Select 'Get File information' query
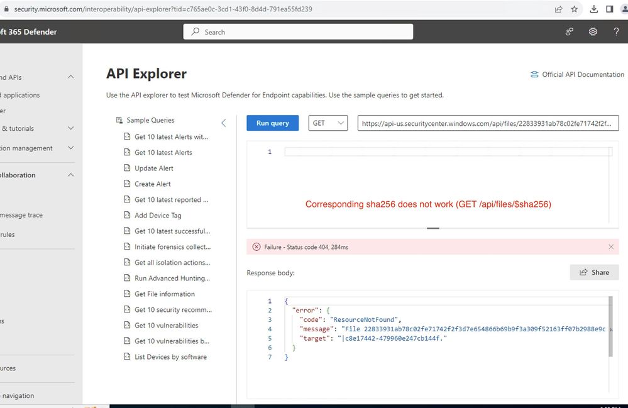Image resolution: width=628 pixels, height=408 pixels. coord(165,294)
